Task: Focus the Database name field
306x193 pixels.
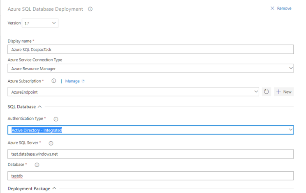Action: click(x=151, y=176)
